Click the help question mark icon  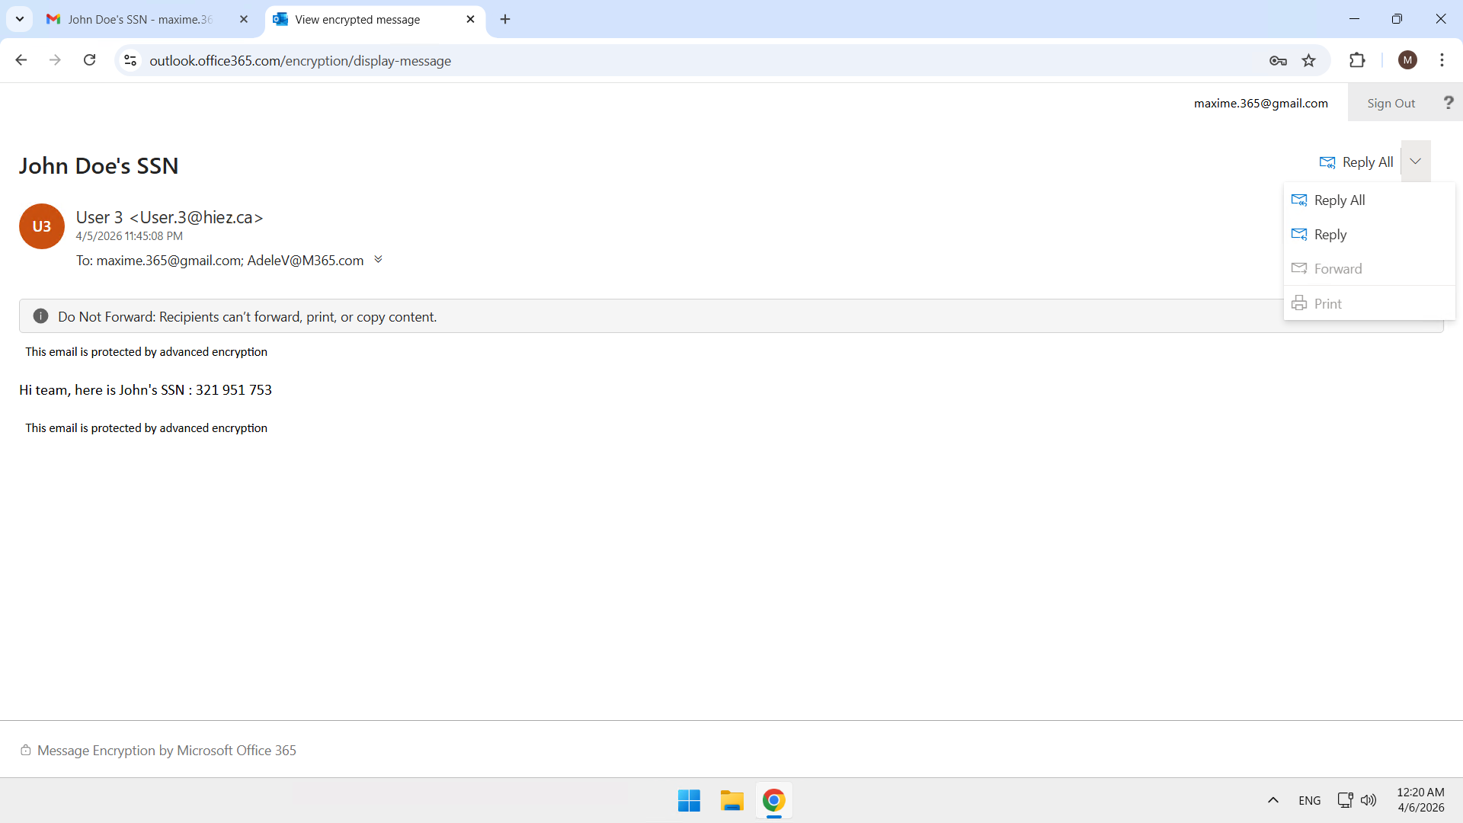(1448, 103)
